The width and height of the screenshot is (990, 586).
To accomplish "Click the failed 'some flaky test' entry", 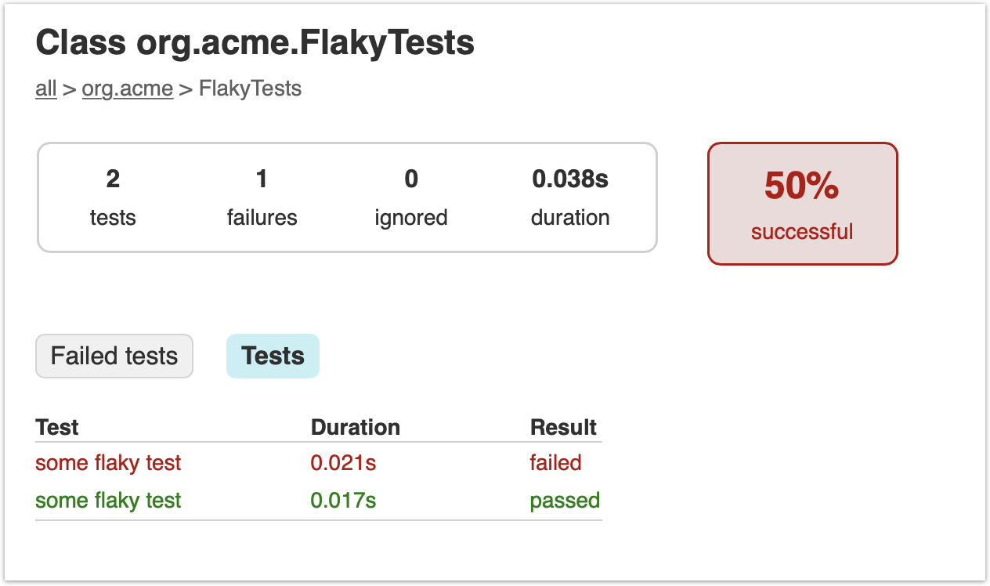I will (x=108, y=463).
